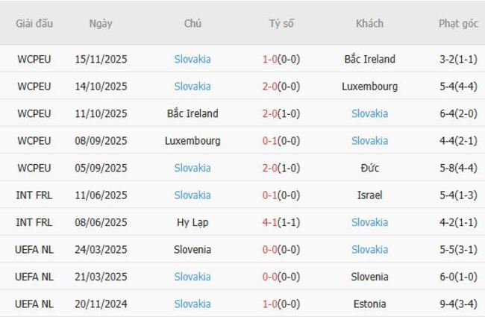Image resolution: width=485 pixels, height=317 pixels.
Task: Select the "Tỷ số" score header
Action: (281, 23)
